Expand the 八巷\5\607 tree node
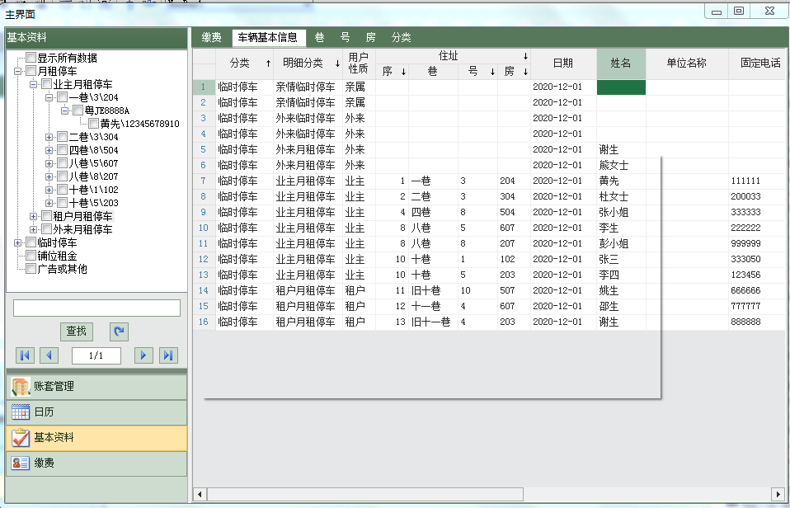This screenshot has width=790, height=508. coord(49,163)
